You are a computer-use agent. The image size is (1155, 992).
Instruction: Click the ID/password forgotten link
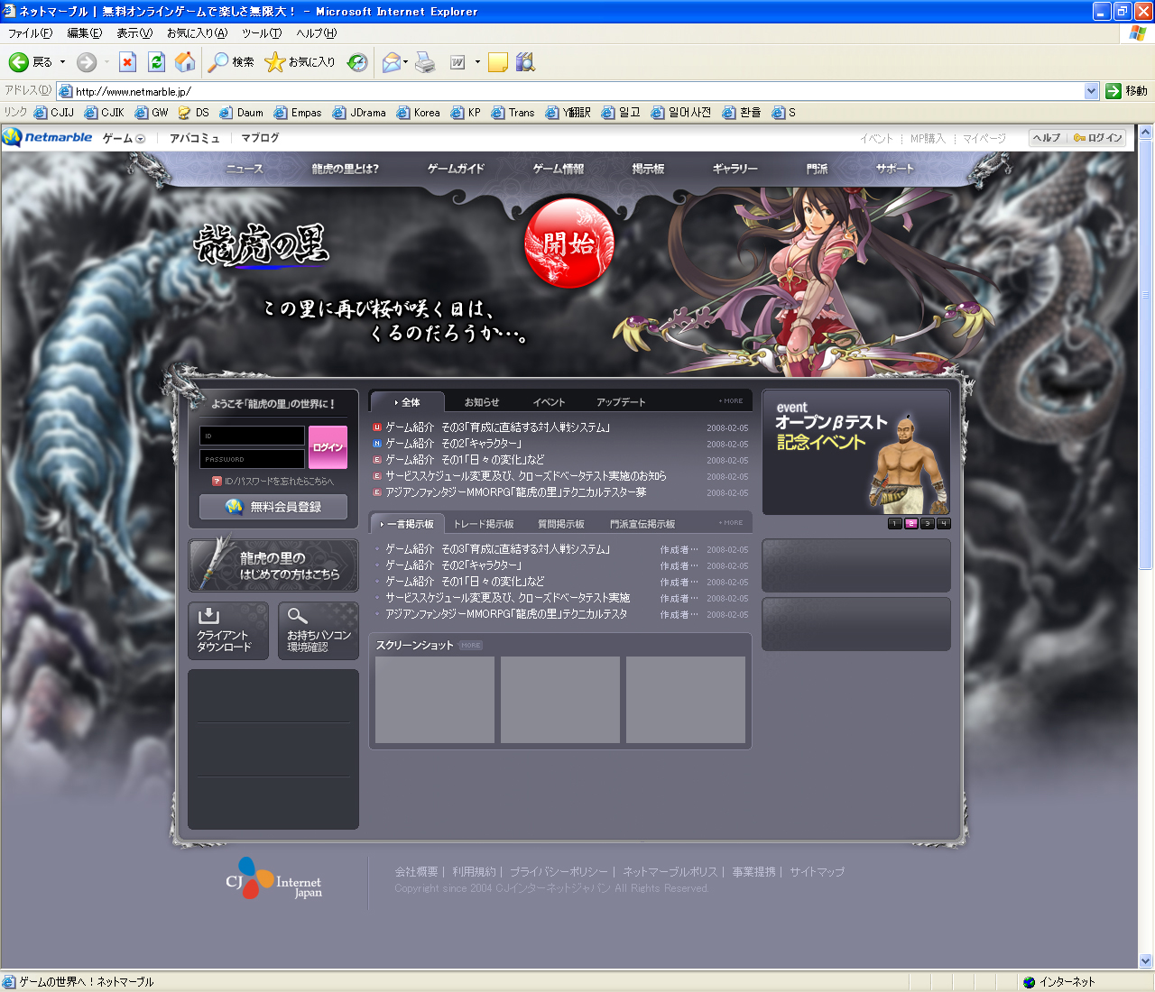pos(273,482)
